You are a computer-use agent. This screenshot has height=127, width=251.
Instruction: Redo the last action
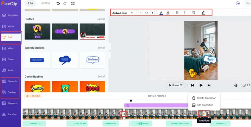pos(65,3)
